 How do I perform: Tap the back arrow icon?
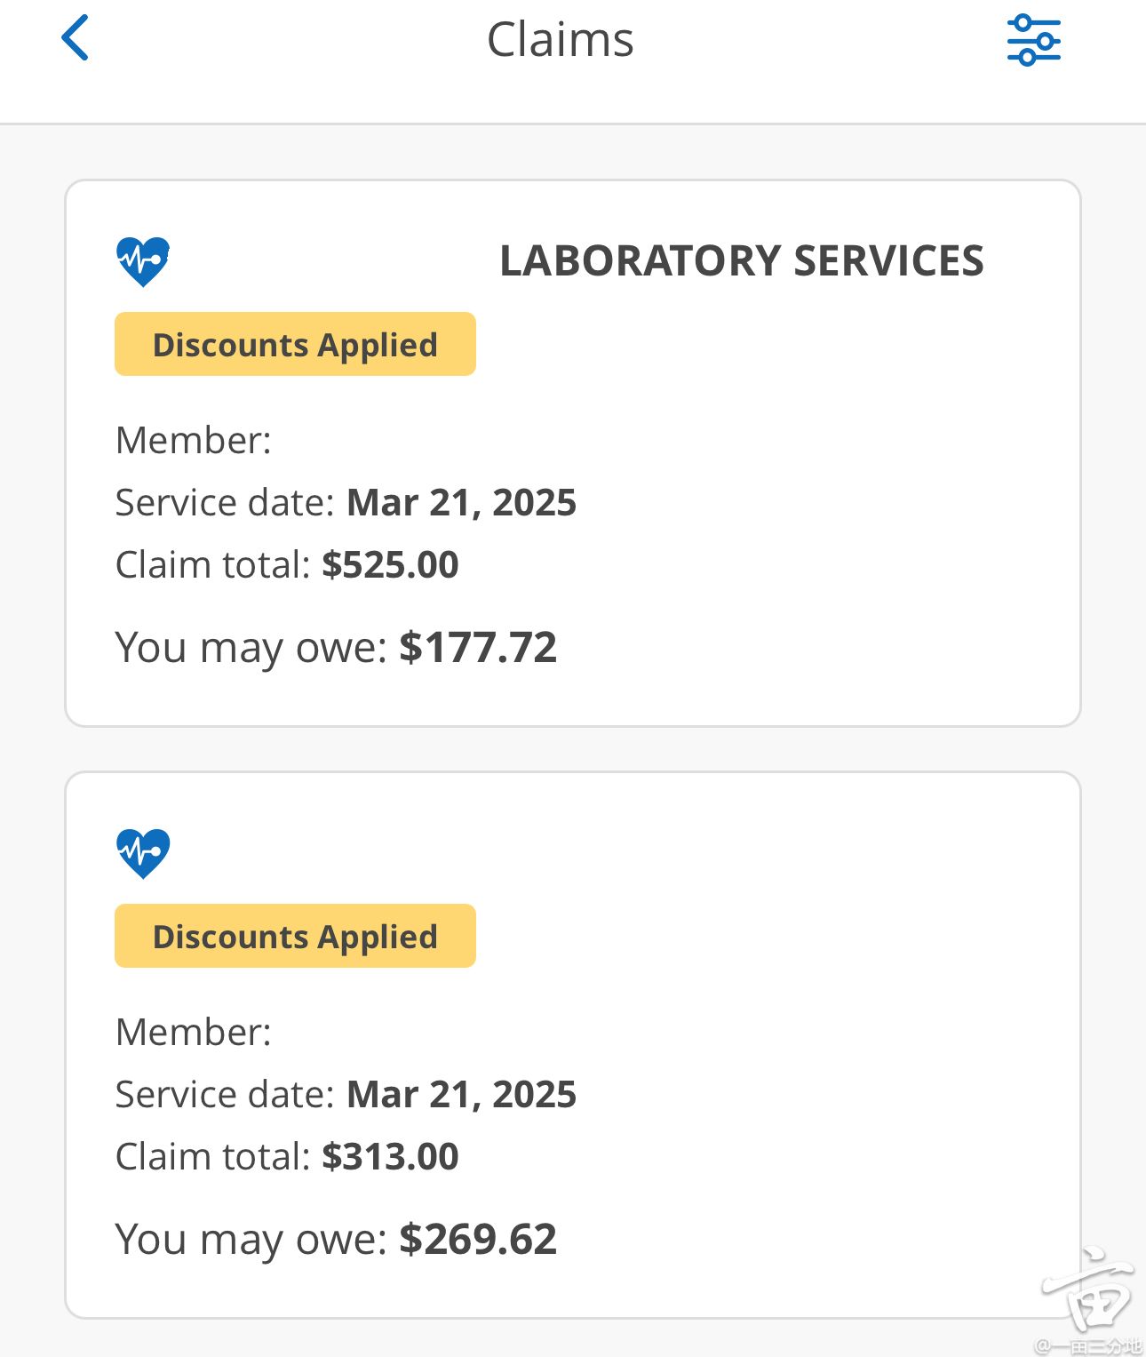(76, 38)
